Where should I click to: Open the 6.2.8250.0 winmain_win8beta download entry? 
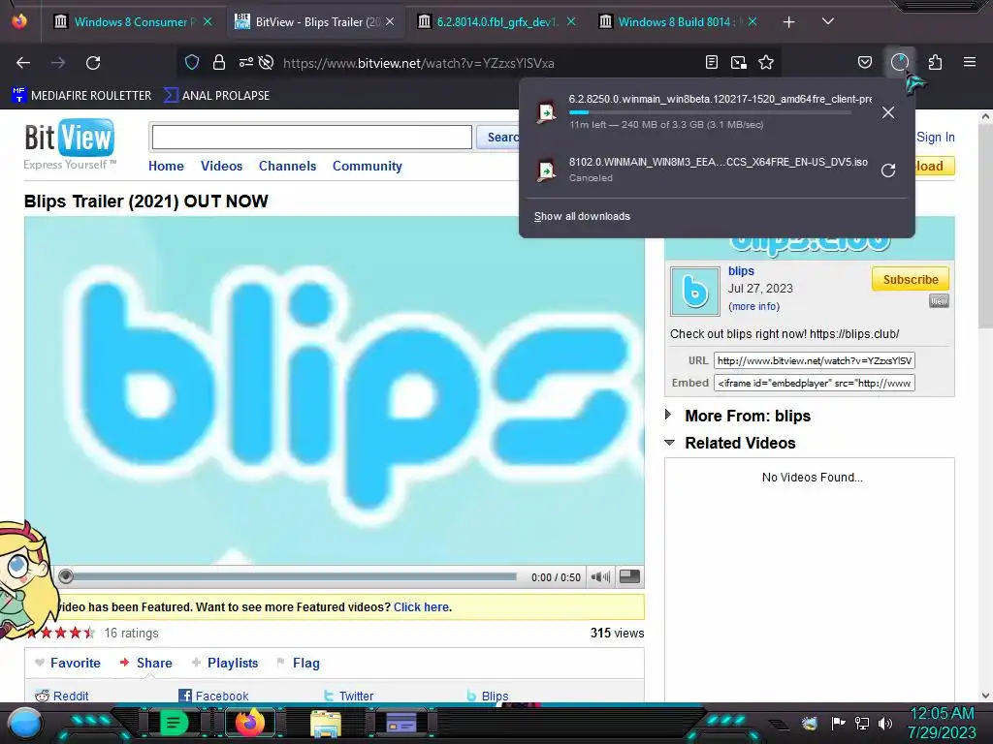[702, 112]
